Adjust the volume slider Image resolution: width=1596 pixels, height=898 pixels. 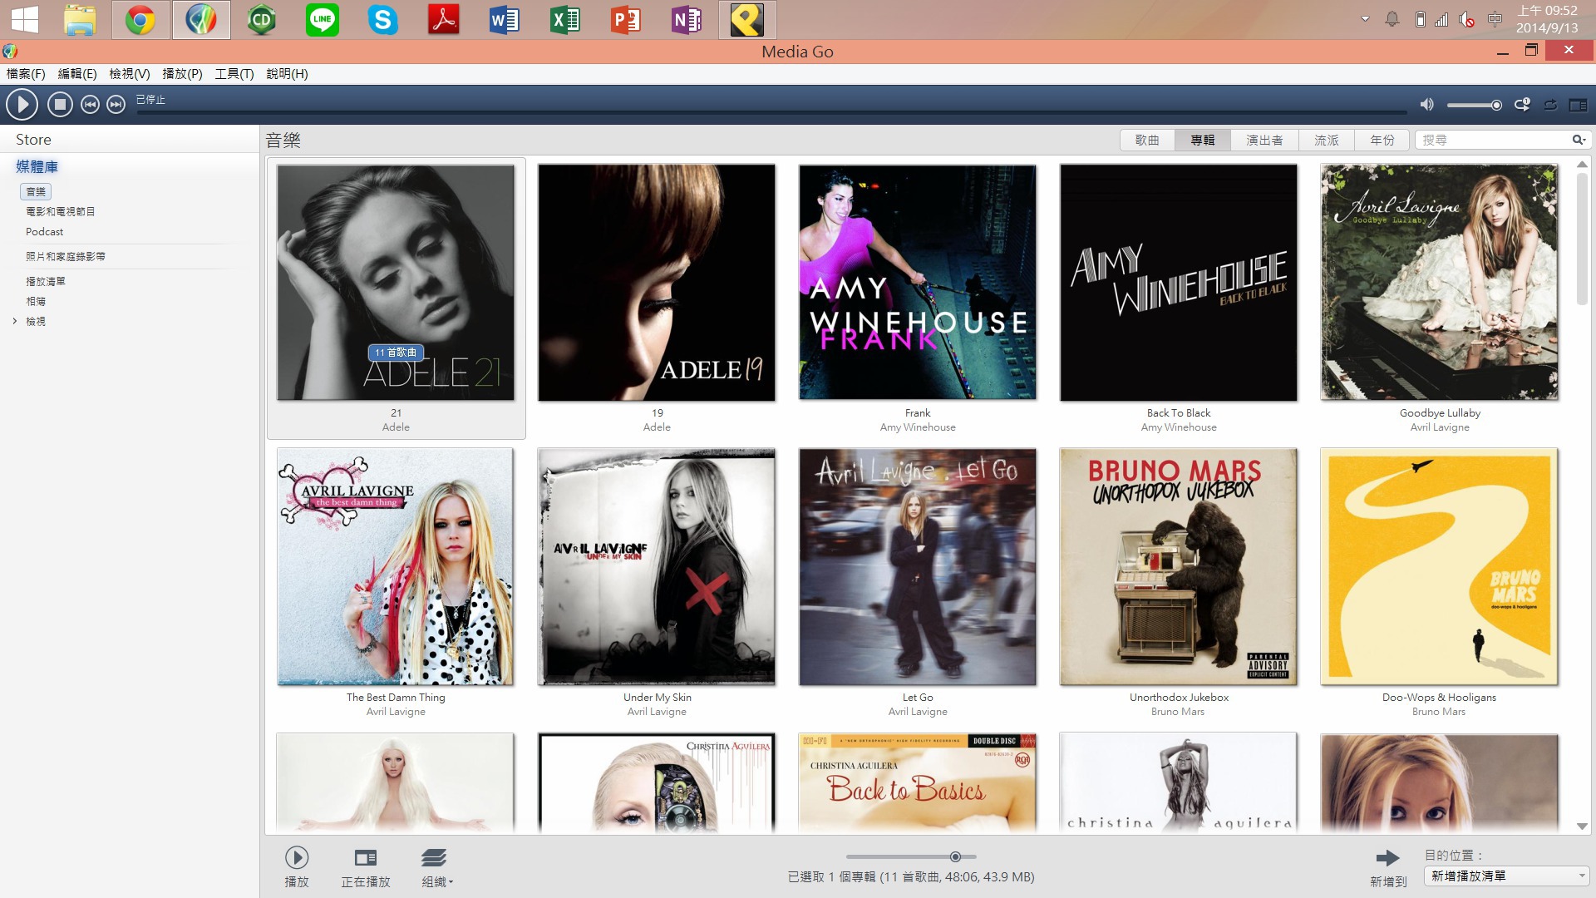[1474, 106]
